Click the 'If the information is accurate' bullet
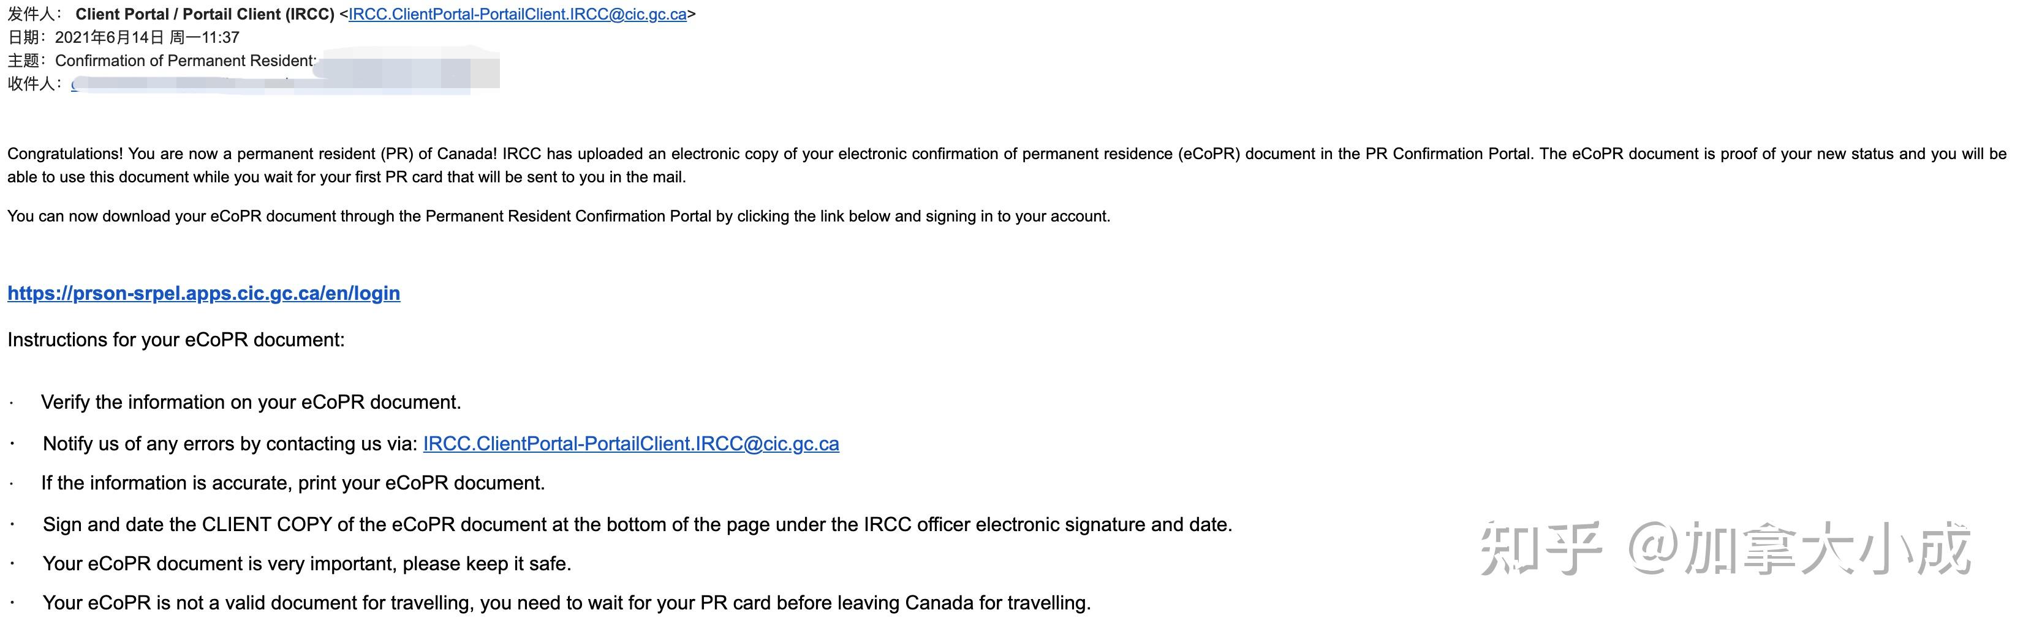Screen dimensions: 2023x629 tap(293, 483)
